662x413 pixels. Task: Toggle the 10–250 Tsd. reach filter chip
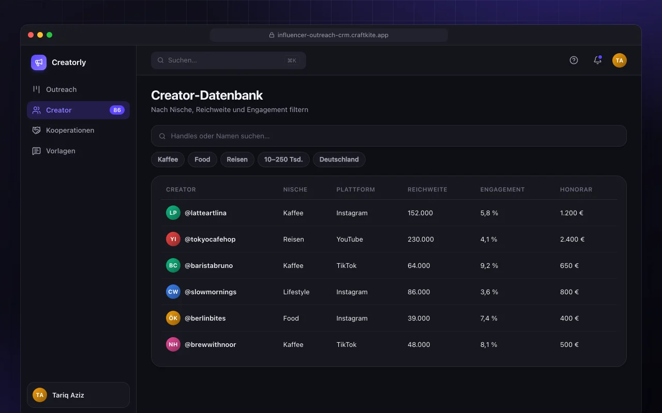283,160
